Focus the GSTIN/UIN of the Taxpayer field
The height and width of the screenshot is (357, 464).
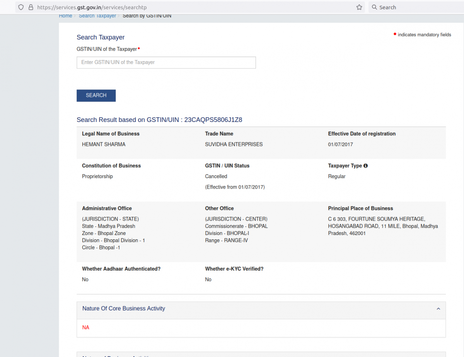pos(166,62)
